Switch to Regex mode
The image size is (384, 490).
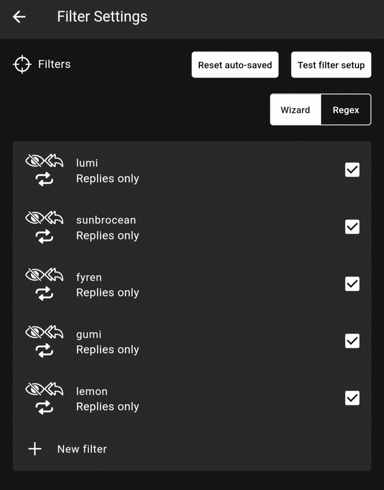(x=346, y=110)
